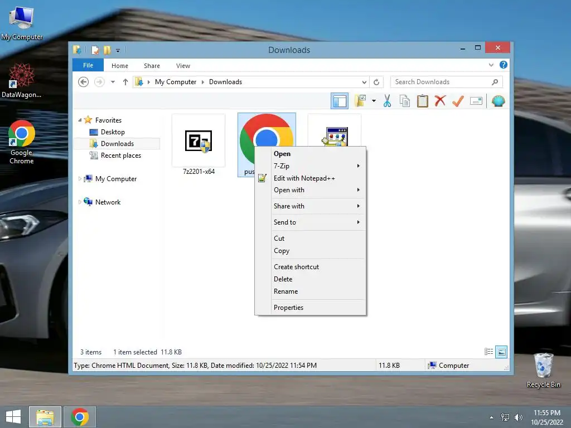
Task: Choose Open in context menu
Action: pos(310,154)
